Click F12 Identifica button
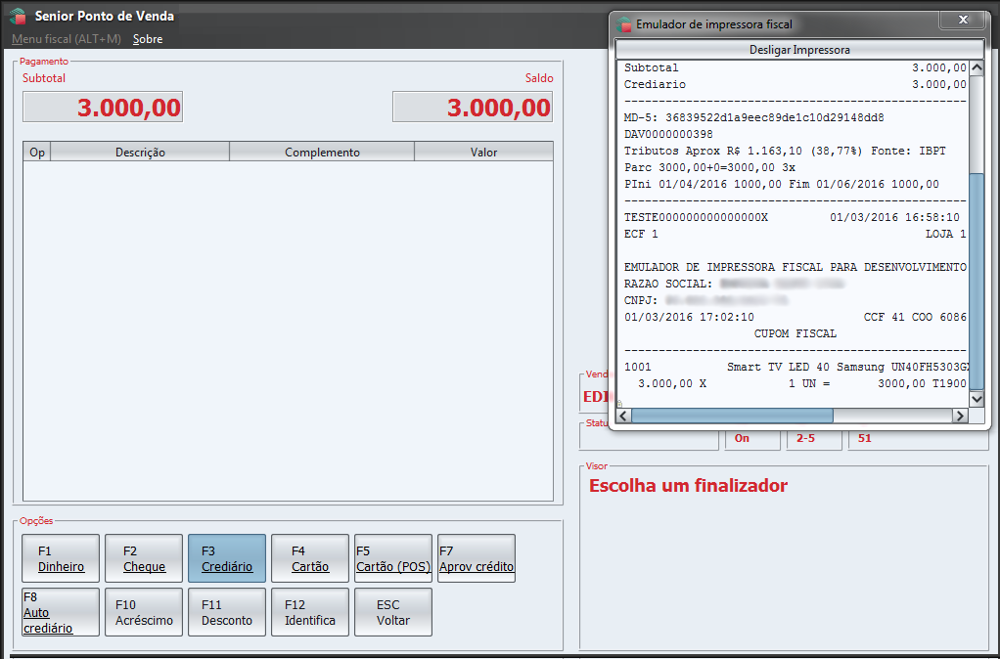Screen dimensions: 1000x659 click(x=310, y=612)
